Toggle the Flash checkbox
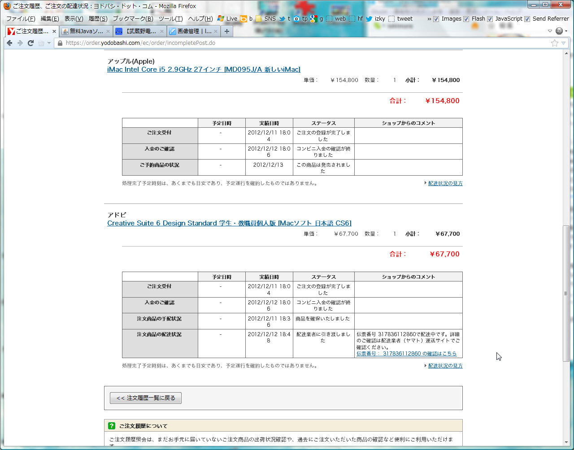 pyautogui.click(x=466, y=19)
